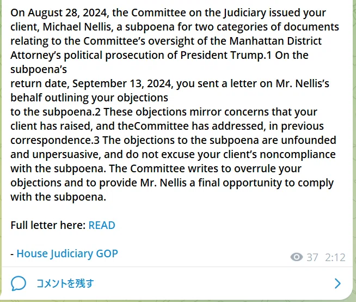Viewport: 356px width, 302px height.
Task: Click the "unfounded" word in the message
Action: tap(309, 140)
